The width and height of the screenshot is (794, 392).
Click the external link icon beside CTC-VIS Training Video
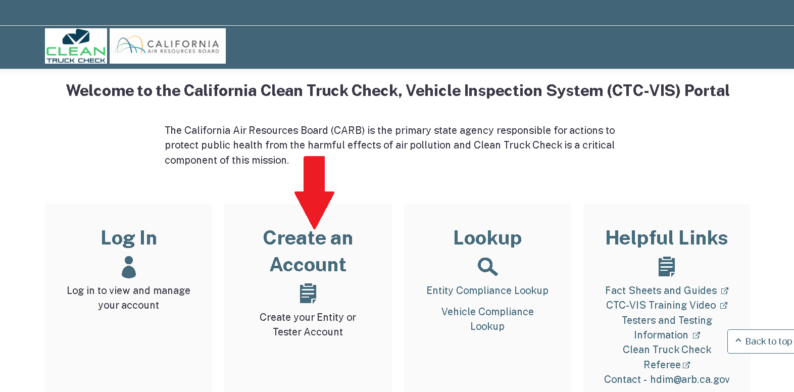[x=724, y=306]
